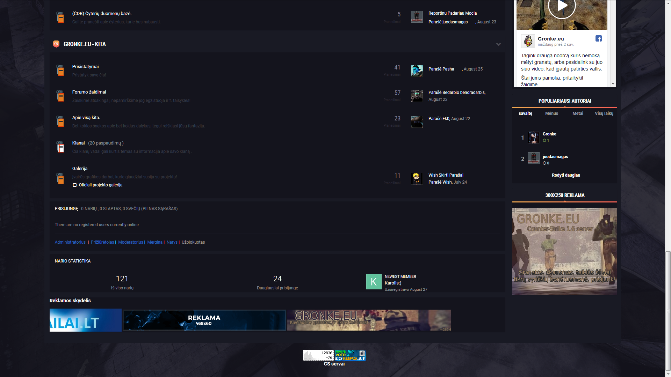Click the Užblokuotas group link
Screen dimensions: 671x377
(x=193, y=242)
